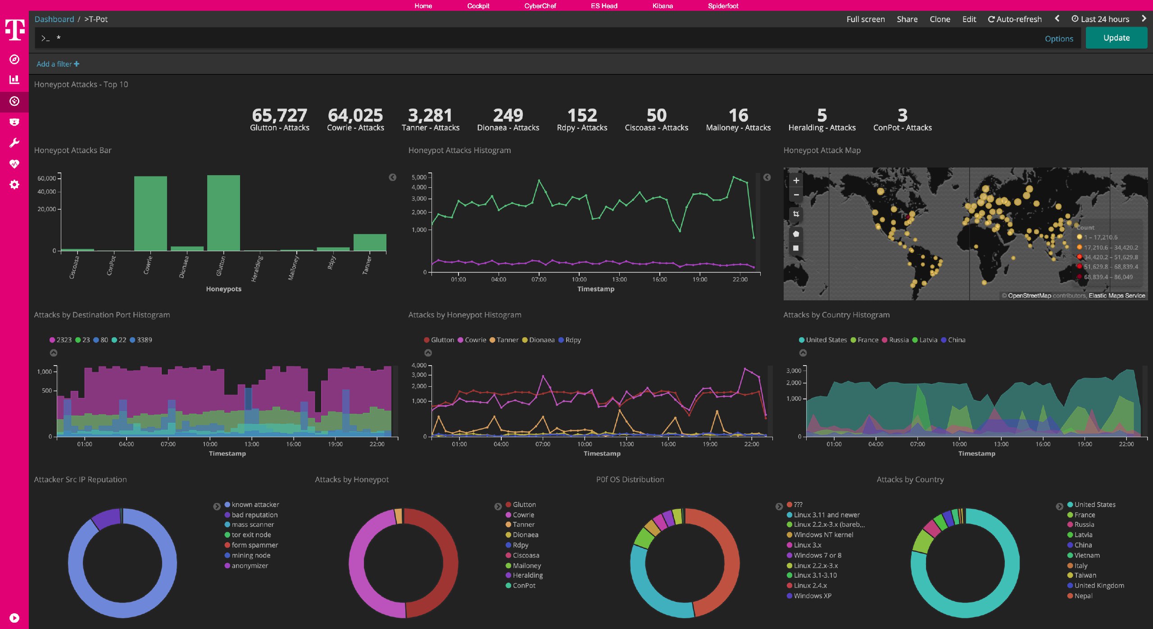Collapse the Honeypot Attacks Bar legend arrow
This screenshot has height=629, width=1153.
392,177
